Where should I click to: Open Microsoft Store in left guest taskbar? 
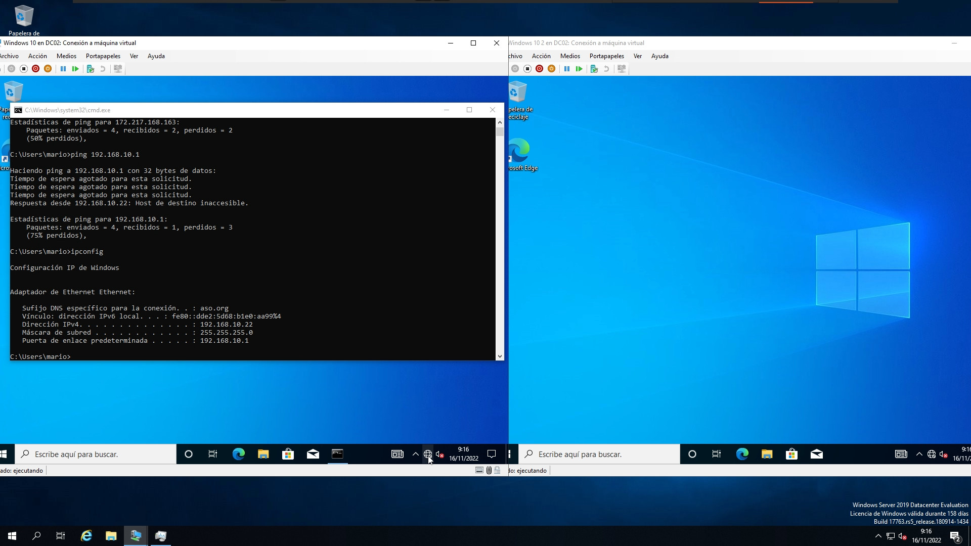288,454
